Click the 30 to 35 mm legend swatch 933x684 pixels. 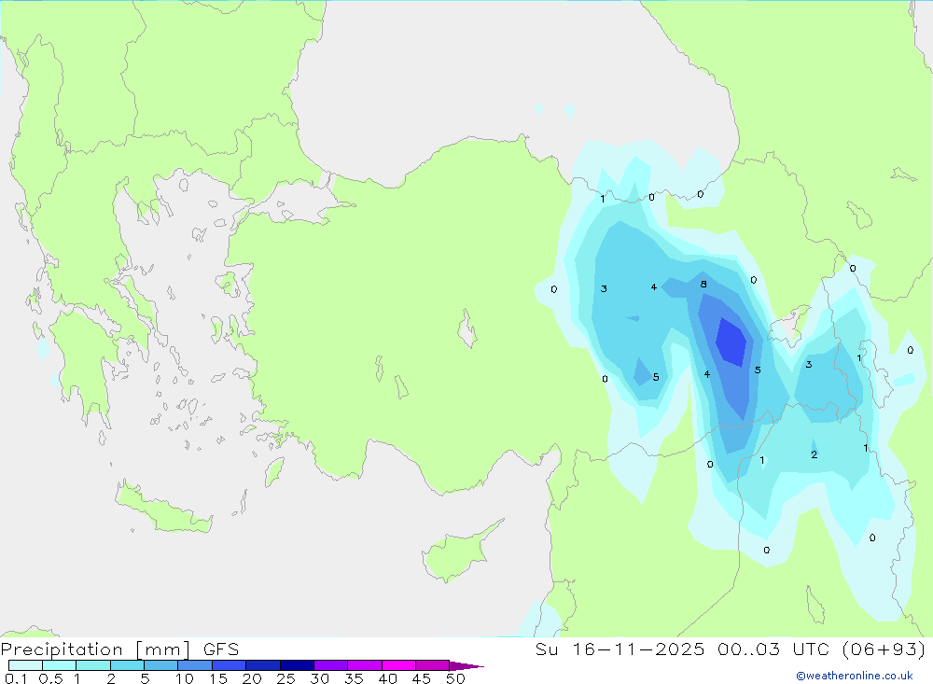[x=330, y=665]
